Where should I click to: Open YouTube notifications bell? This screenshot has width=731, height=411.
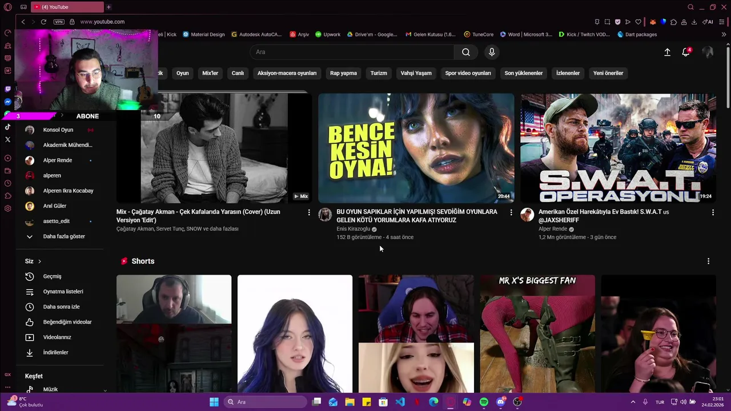point(686,52)
